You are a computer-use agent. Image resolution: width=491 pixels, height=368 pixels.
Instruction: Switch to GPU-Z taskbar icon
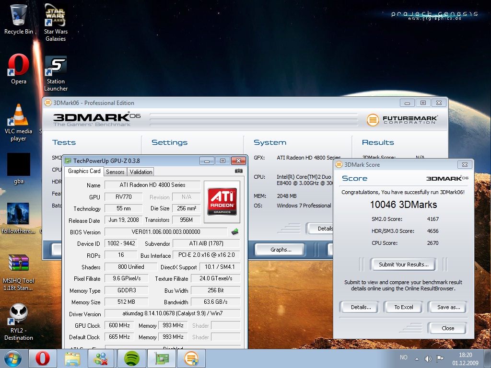[161, 358]
